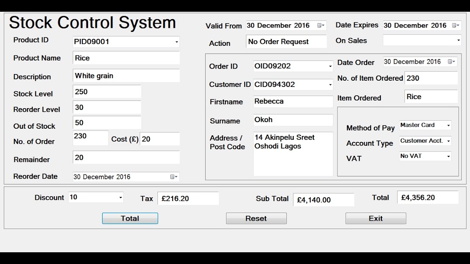Click the Item Ordered field

tap(431, 97)
